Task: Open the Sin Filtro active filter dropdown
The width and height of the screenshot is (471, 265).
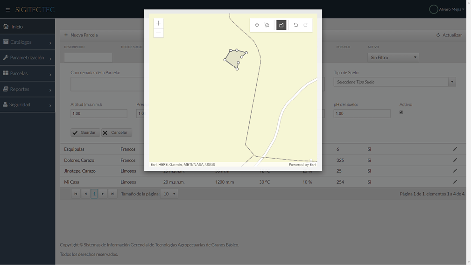Action: [x=393, y=57]
